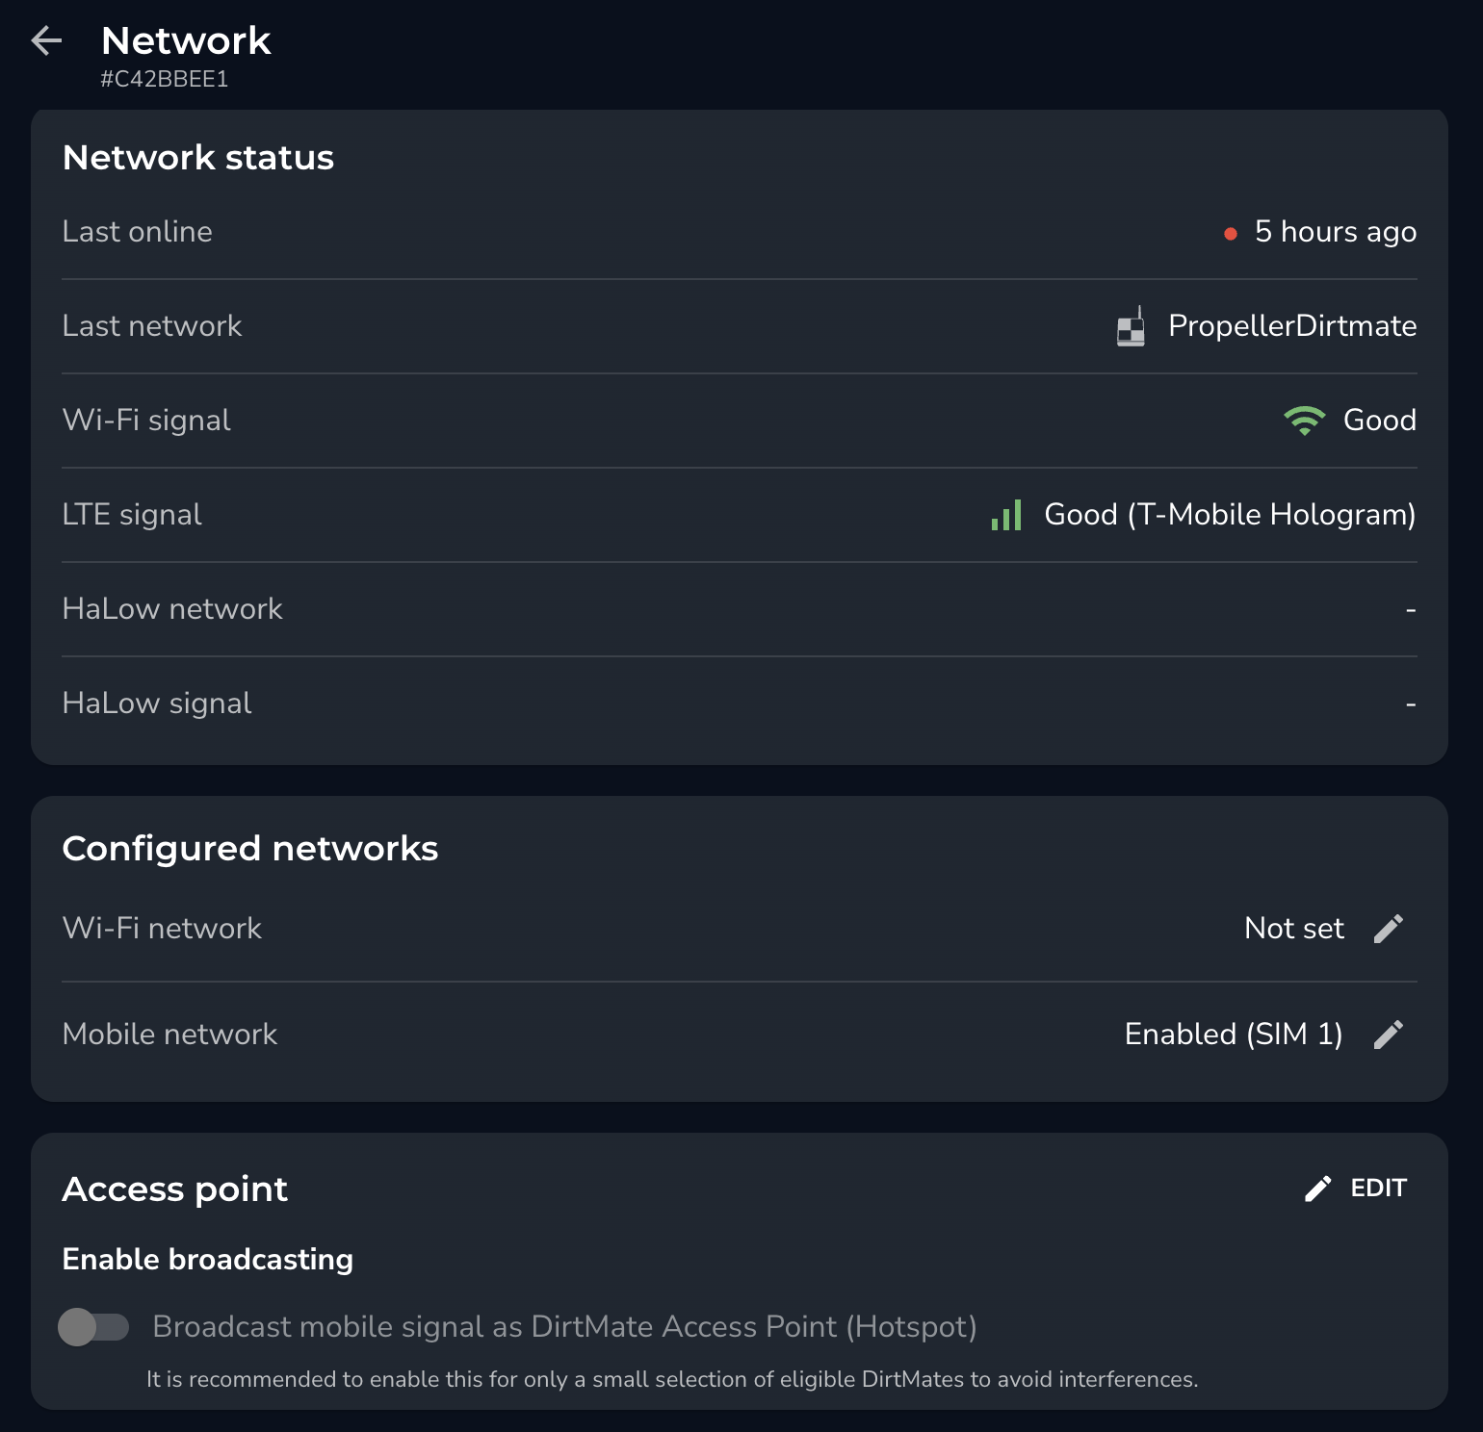The image size is (1483, 1432).
Task: Edit the Wi-Fi network with pencil icon
Action: tap(1388, 929)
